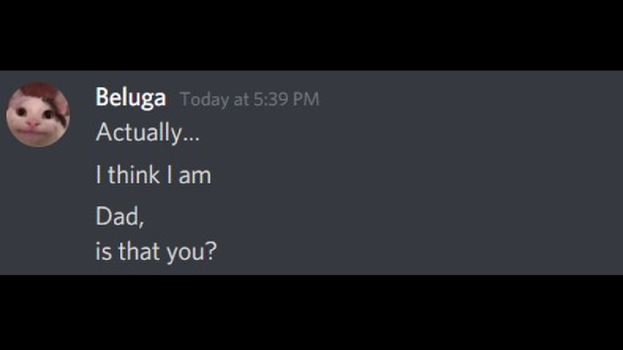Click Beluga's cat profile avatar
The width and height of the screenshot is (623, 350).
[x=38, y=115]
